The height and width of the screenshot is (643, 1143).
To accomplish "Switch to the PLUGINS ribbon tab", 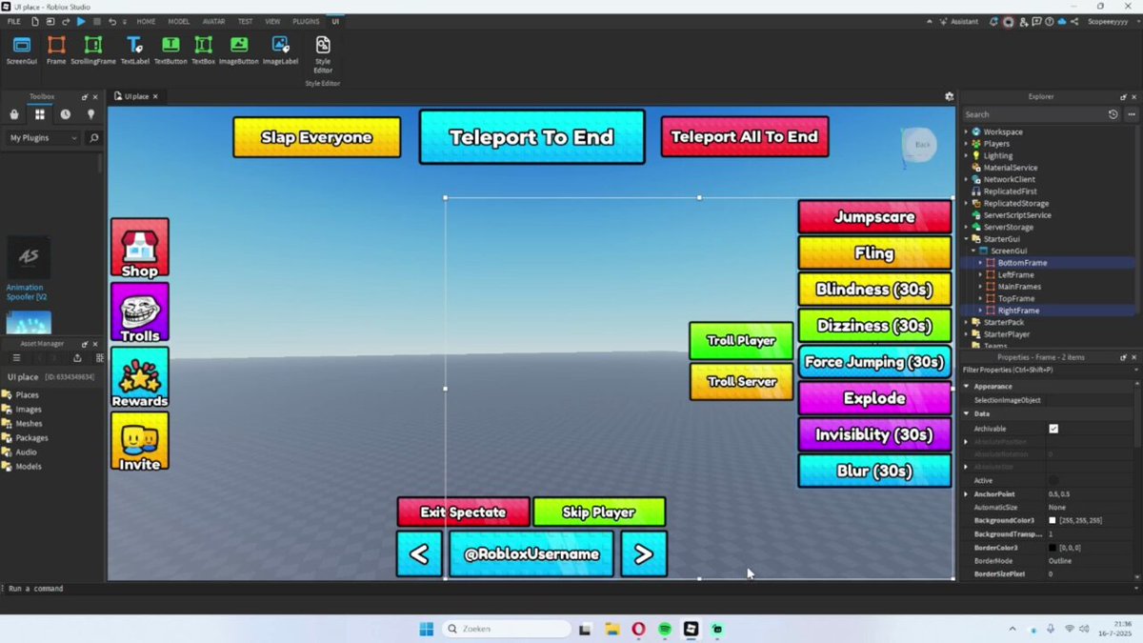I will (x=306, y=21).
